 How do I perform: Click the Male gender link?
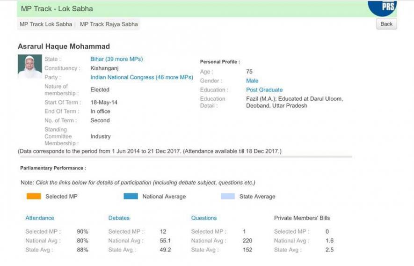[252, 81]
